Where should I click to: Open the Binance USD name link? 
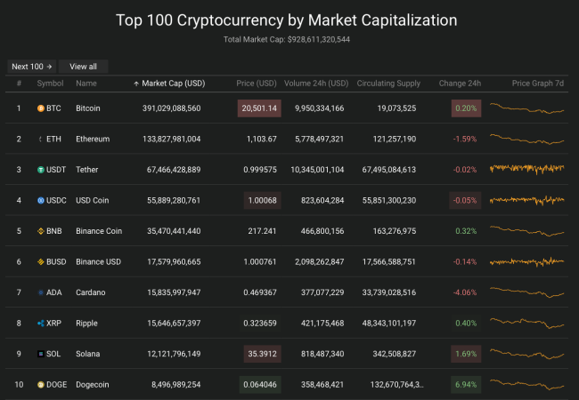tap(98, 262)
